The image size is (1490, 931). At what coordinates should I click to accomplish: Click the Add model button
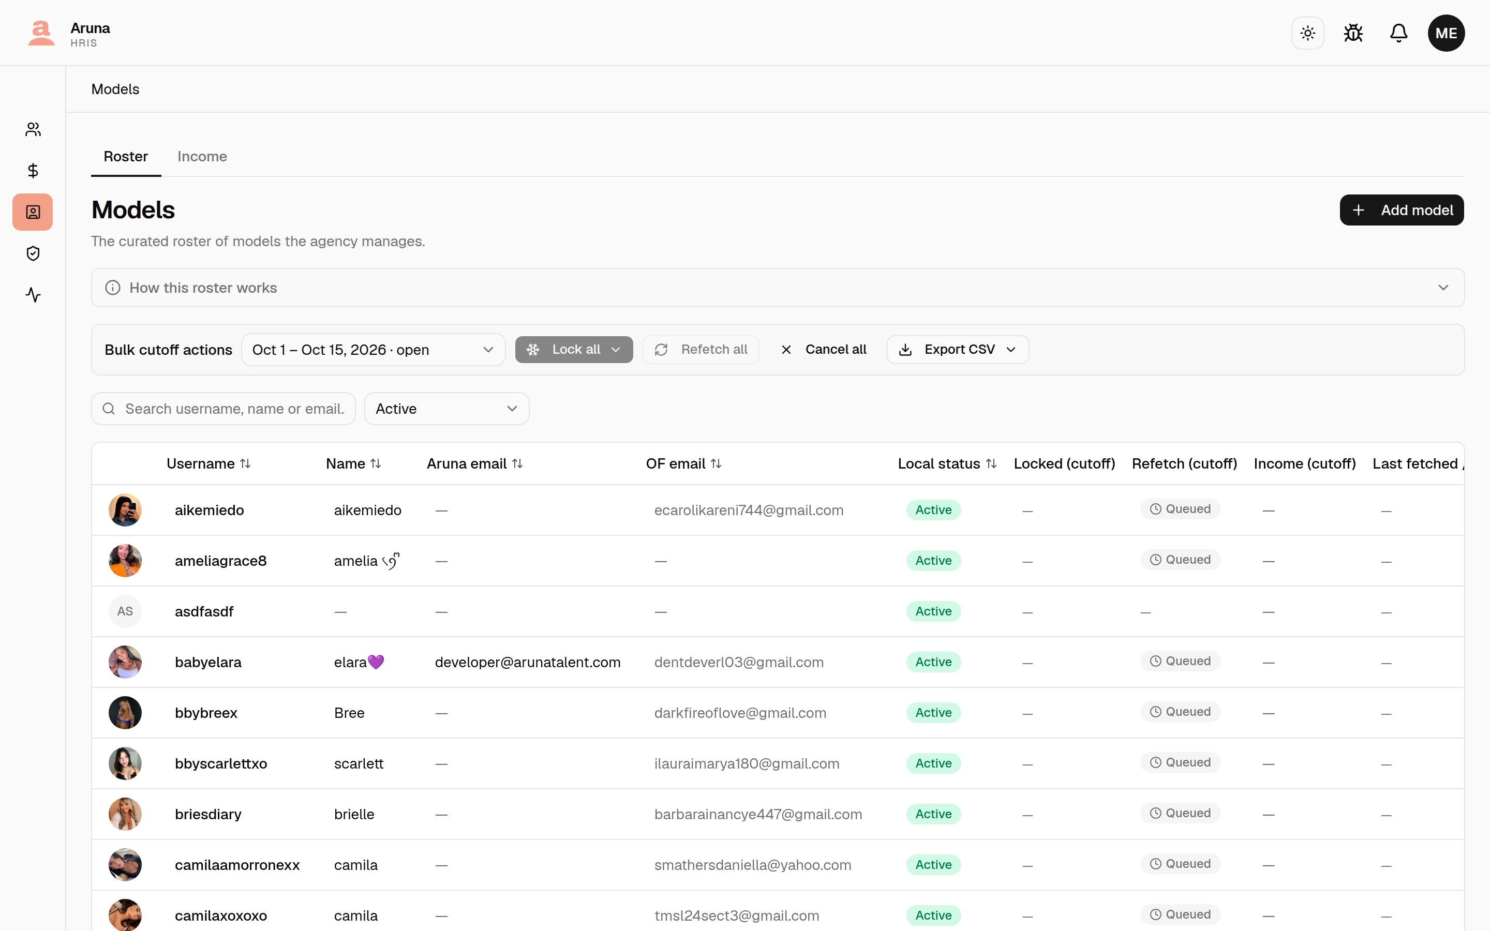click(x=1402, y=210)
